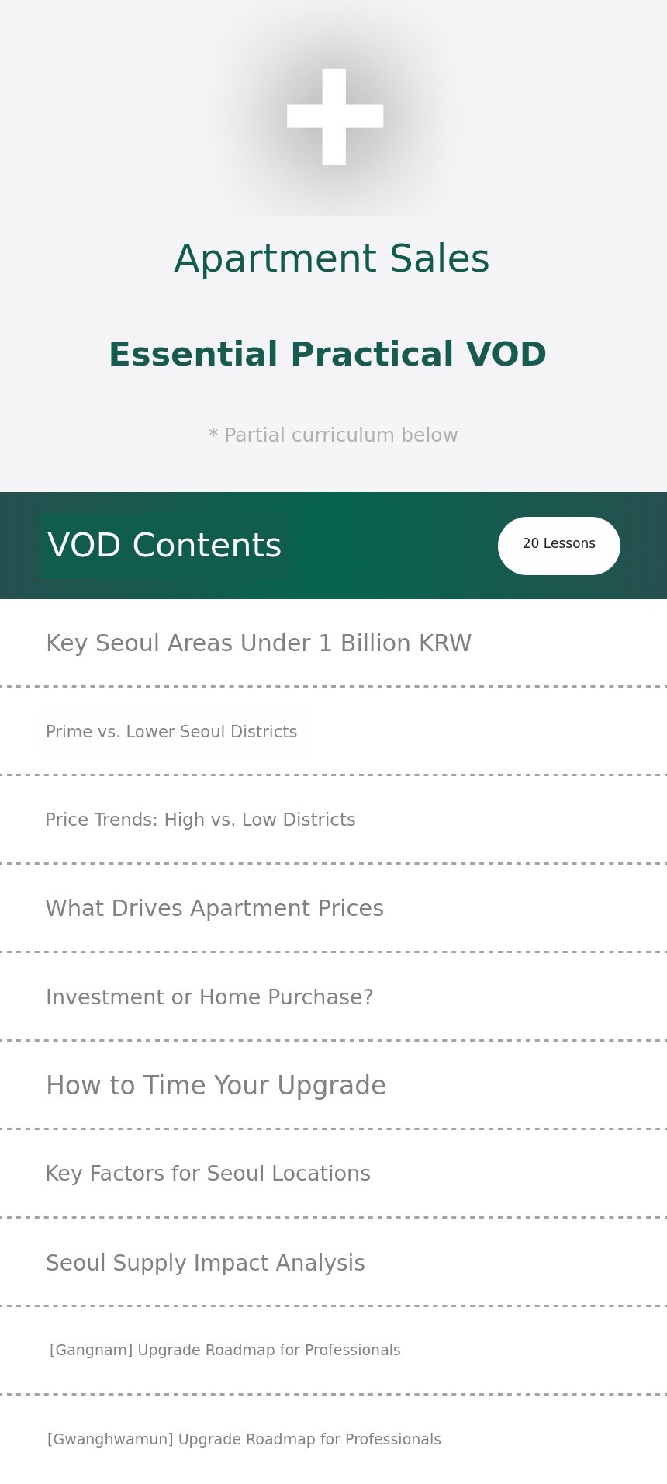Image resolution: width=667 pixels, height=1484 pixels.
Task: Click the Apartment Sales heading
Action: 332,259
